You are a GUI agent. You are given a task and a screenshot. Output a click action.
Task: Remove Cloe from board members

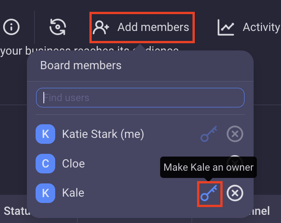coord(235,163)
